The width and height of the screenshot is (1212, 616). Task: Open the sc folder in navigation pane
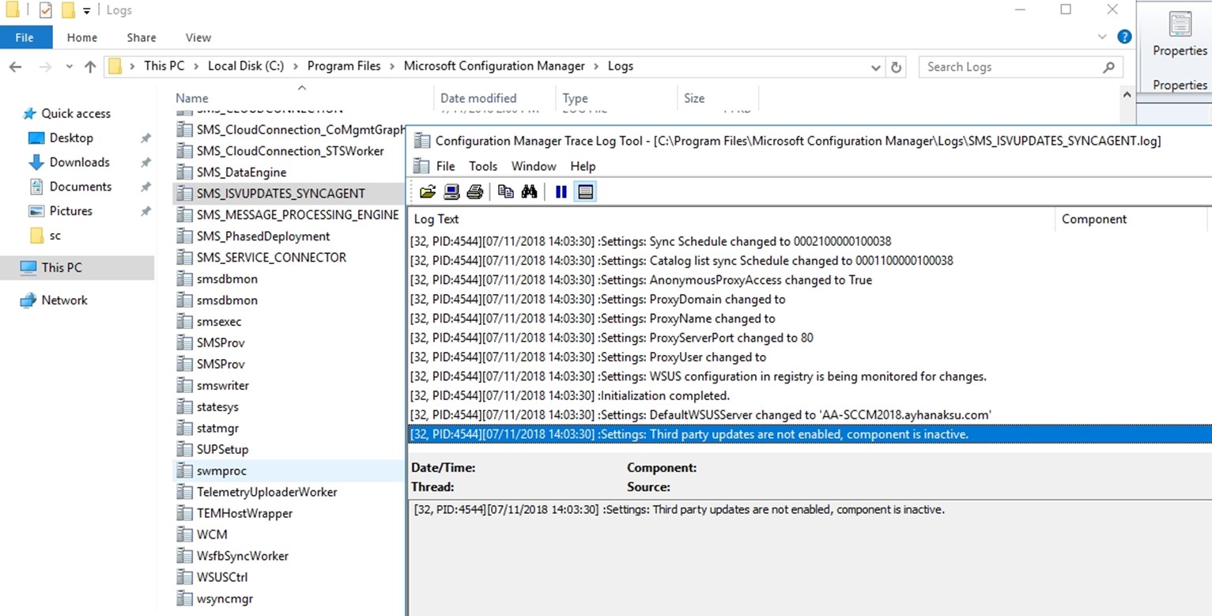[55, 236]
